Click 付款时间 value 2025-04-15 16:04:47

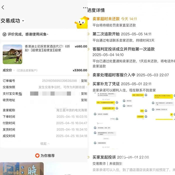[x=72, y=123]
